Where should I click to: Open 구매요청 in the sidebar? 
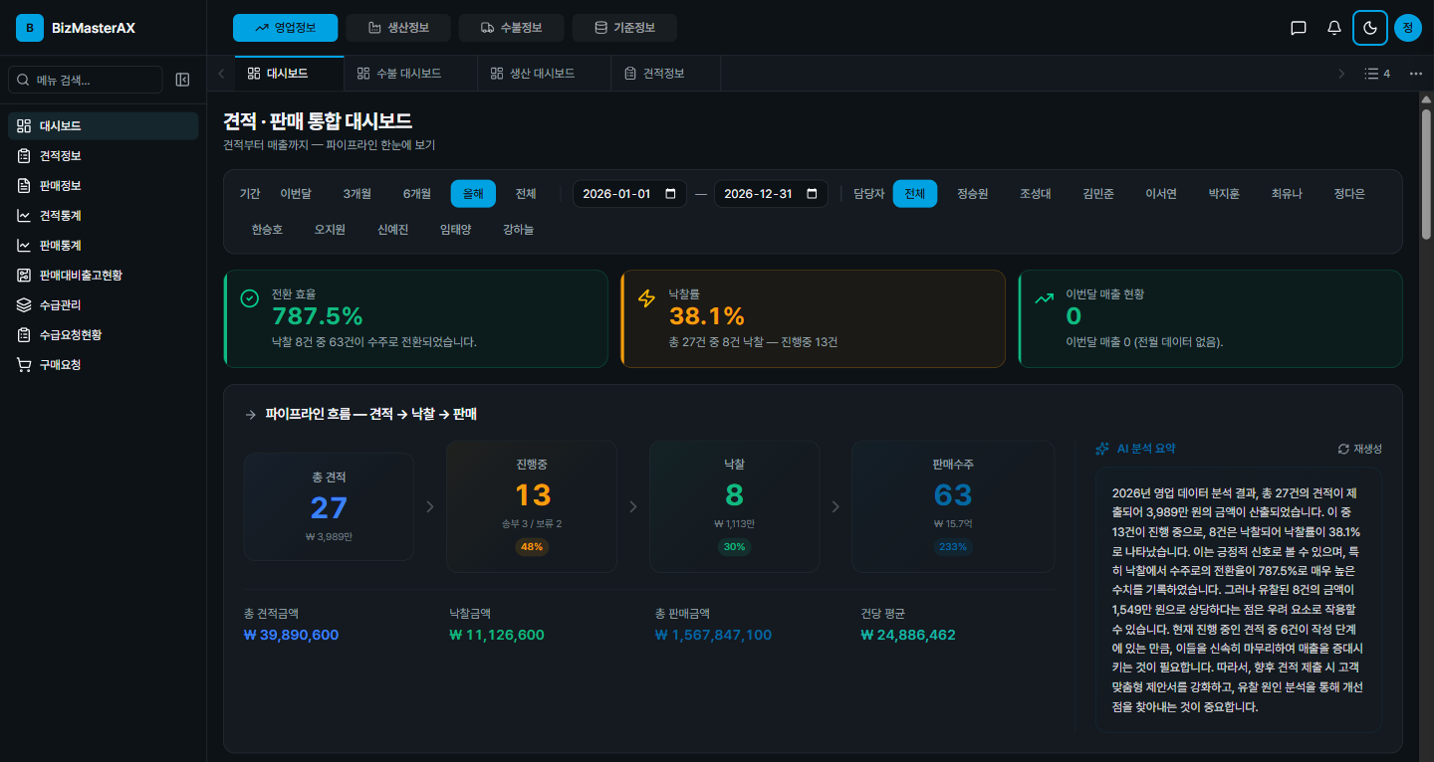pos(104,365)
